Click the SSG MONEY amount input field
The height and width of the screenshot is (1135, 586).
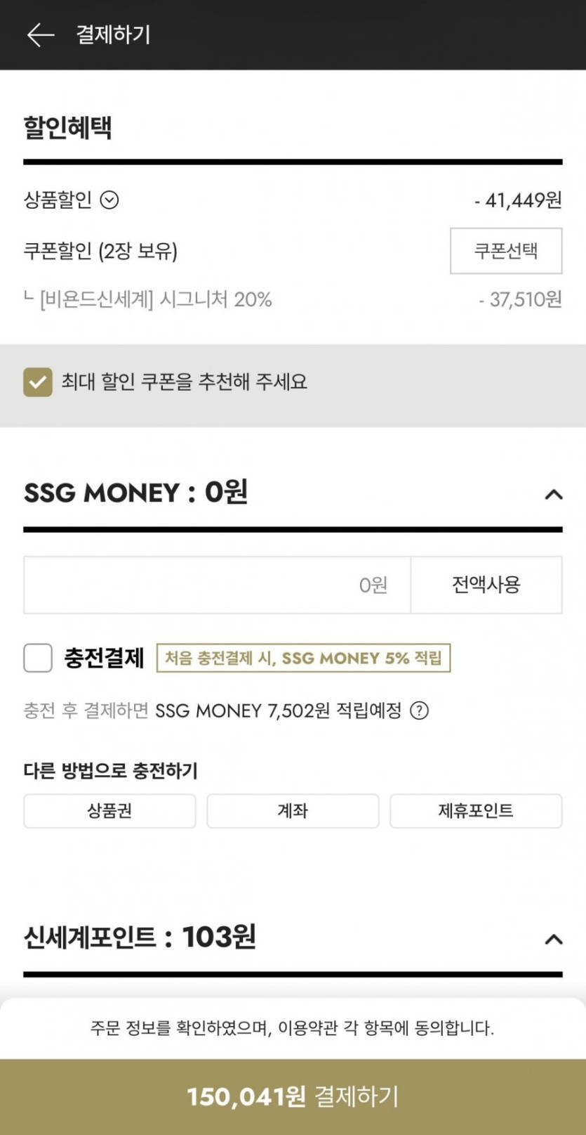(217, 585)
